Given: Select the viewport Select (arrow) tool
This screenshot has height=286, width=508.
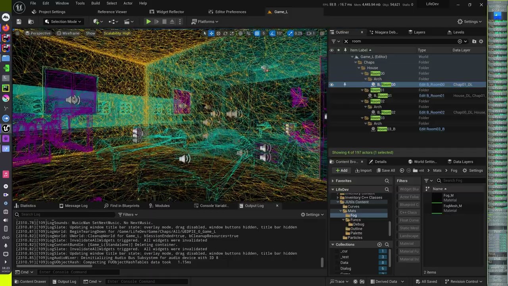Looking at the screenshot, I should pos(205,33).
